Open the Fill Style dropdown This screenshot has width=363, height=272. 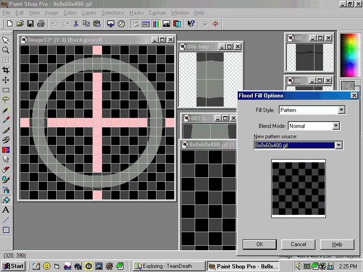(x=341, y=110)
